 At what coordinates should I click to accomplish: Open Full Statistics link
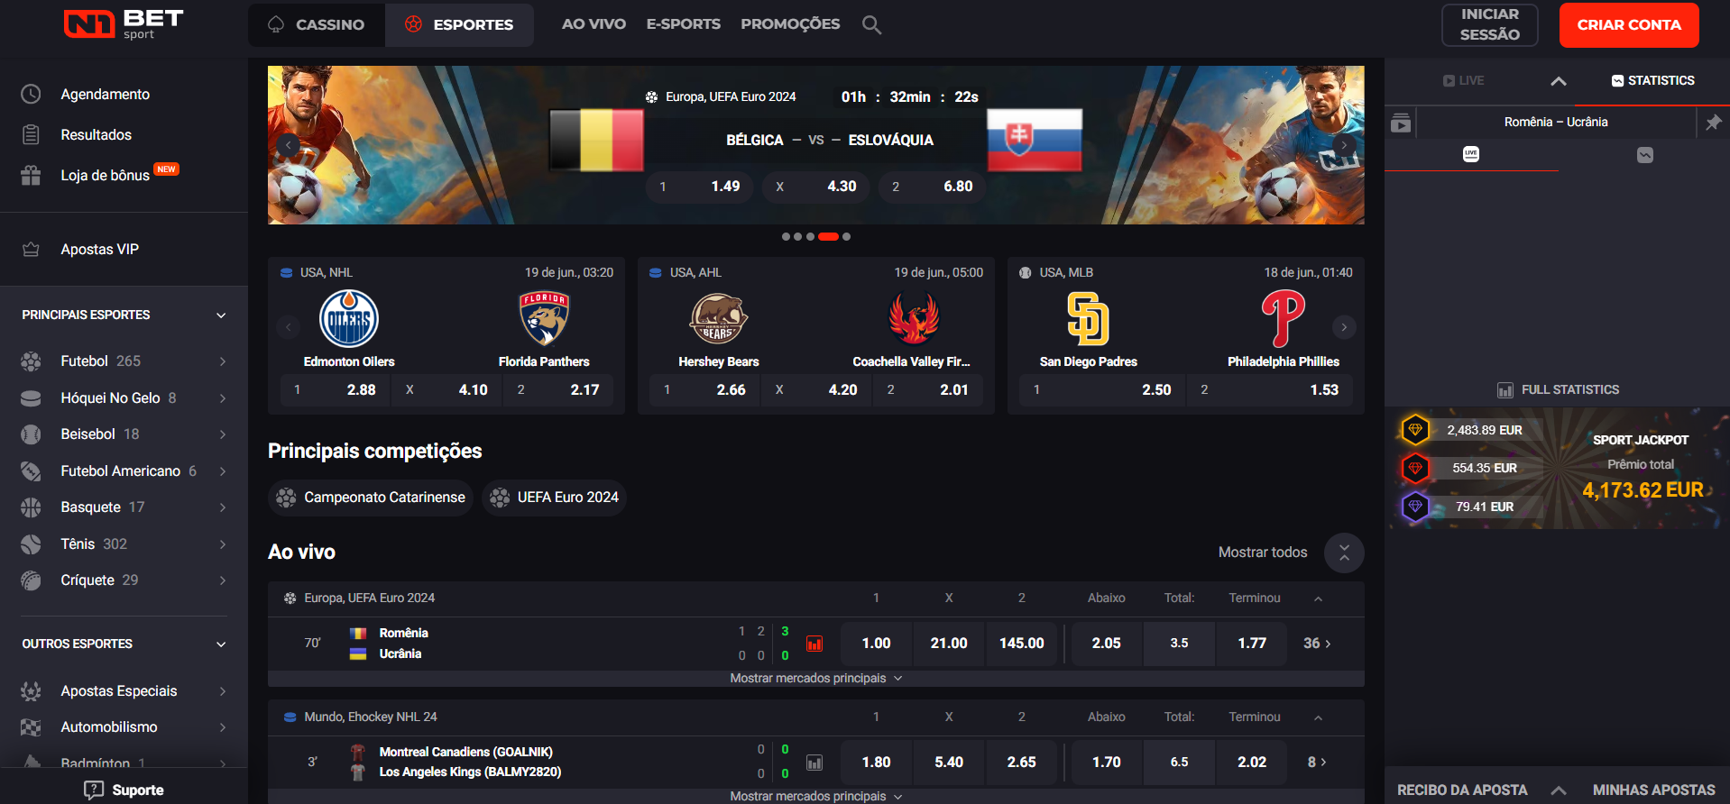pyautogui.click(x=1558, y=389)
